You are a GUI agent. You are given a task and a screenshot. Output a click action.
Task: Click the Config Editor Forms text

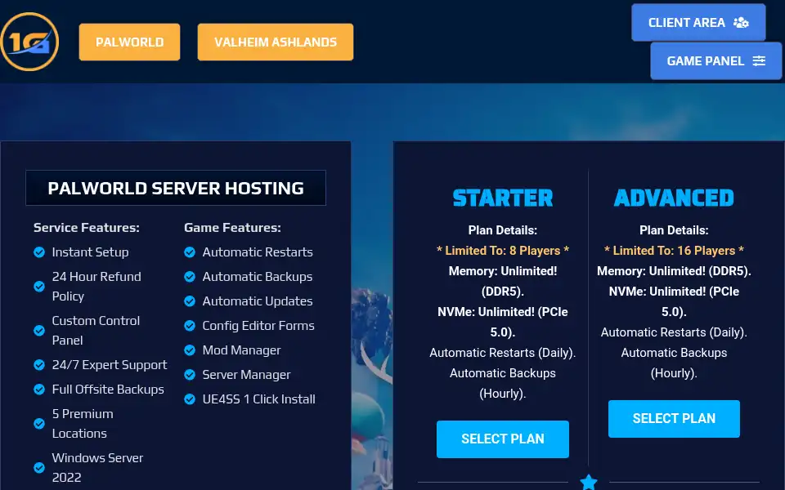(x=258, y=326)
